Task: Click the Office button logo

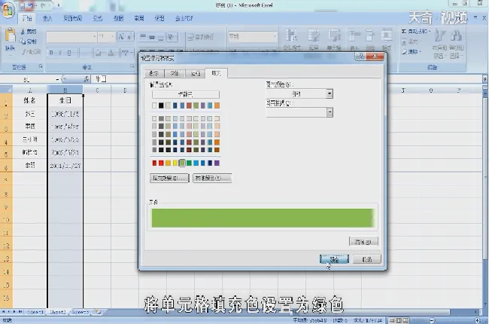Action: [x=8, y=9]
